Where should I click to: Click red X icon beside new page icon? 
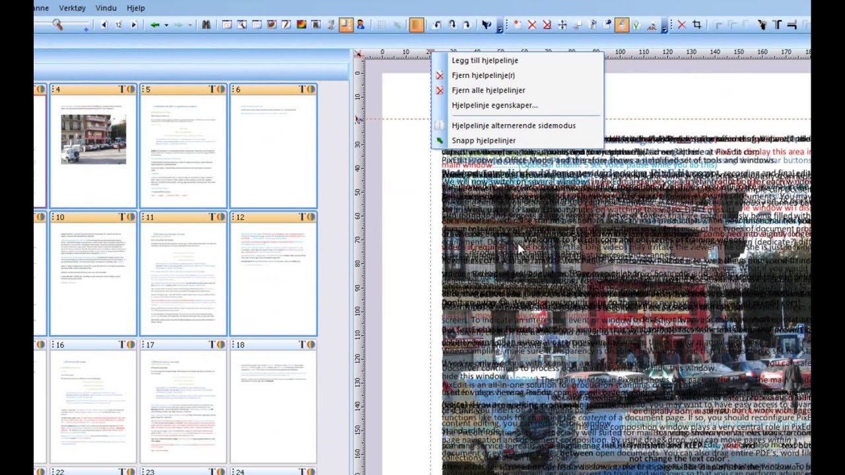click(x=532, y=24)
